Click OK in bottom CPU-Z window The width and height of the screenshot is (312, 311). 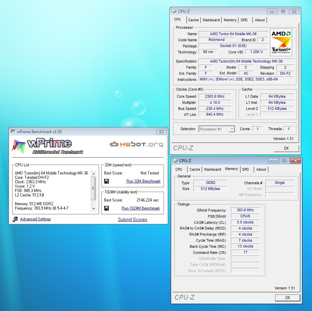288,298
